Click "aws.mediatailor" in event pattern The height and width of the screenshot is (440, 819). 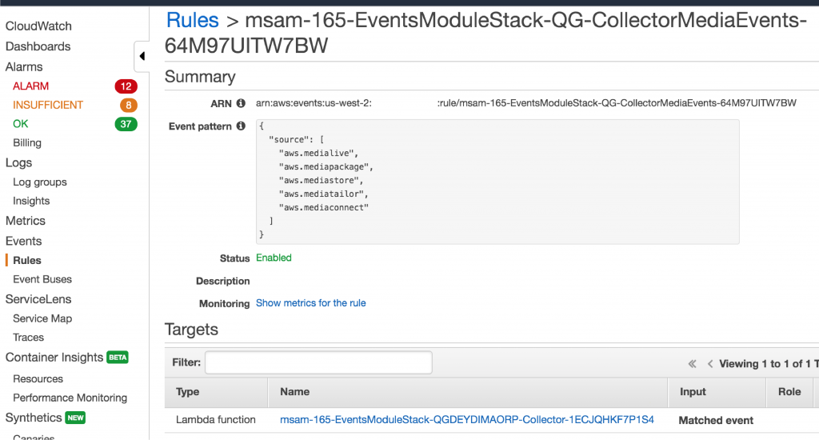[x=323, y=194]
